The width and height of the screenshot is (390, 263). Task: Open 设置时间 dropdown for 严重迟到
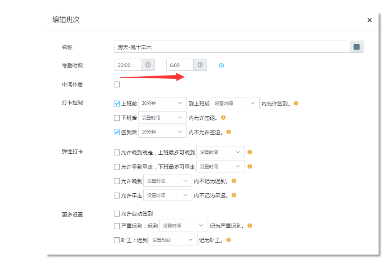pos(183,226)
